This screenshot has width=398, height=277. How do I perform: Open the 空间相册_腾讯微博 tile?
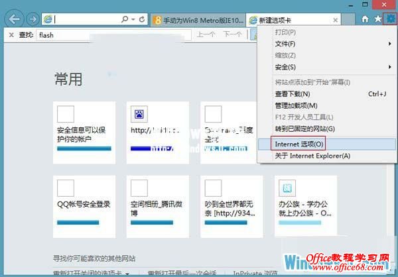click(158, 207)
